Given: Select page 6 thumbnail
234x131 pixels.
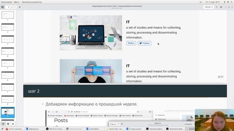Looking at the screenshot, I should coord(8,75).
